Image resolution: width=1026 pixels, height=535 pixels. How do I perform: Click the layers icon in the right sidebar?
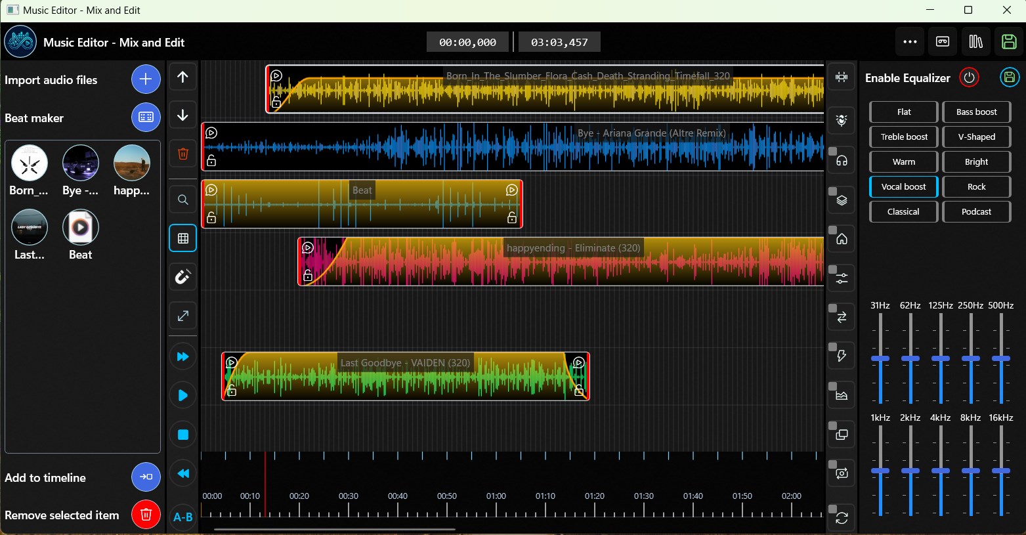[x=841, y=200]
